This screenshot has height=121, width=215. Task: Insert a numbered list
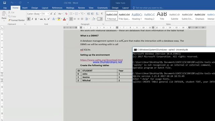point(77,14)
